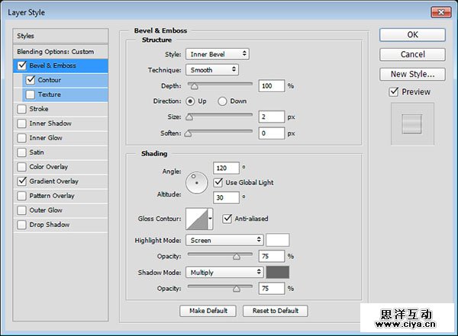Uncheck the Use Global Light option
This screenshot has width=458, height=336.
tap(218, 182)
